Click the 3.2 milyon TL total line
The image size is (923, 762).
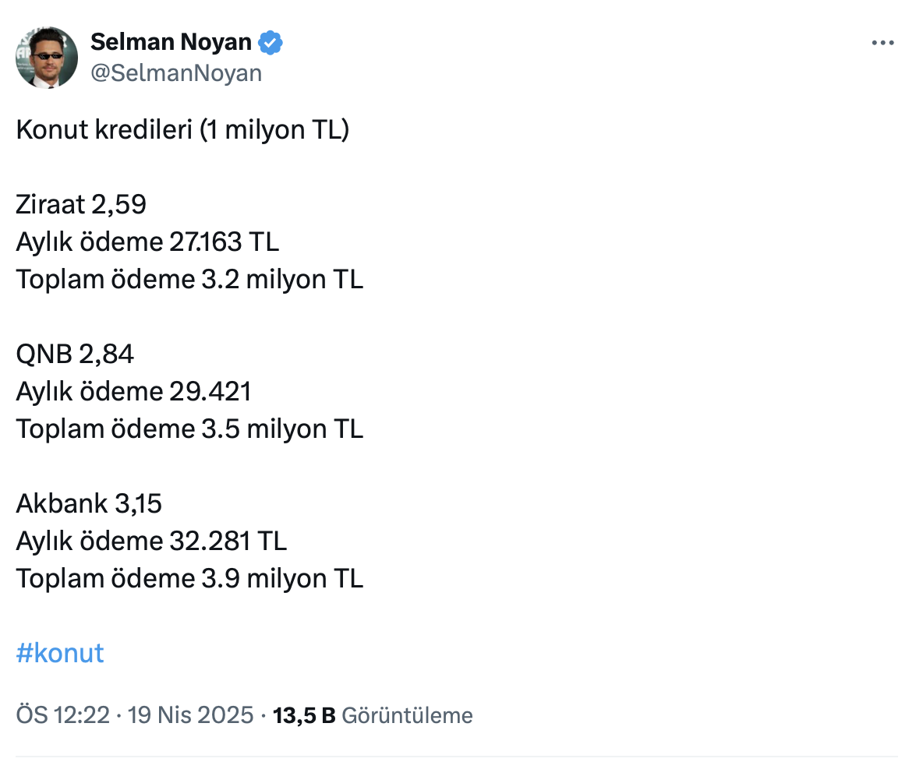tap(189, 279)
